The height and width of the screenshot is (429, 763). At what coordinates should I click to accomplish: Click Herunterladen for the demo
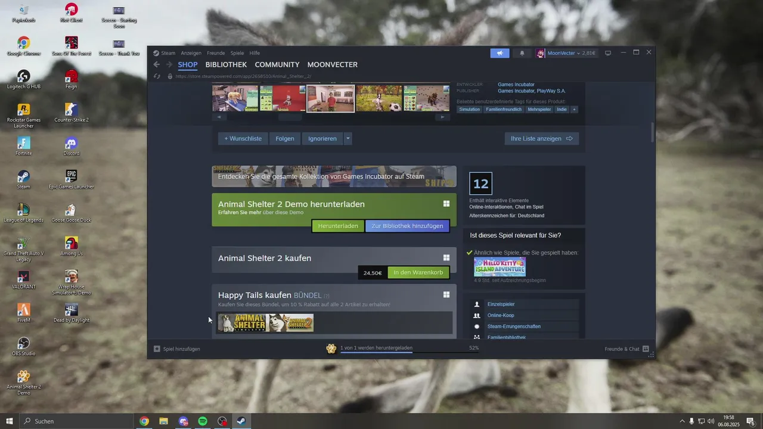[338, 226]
